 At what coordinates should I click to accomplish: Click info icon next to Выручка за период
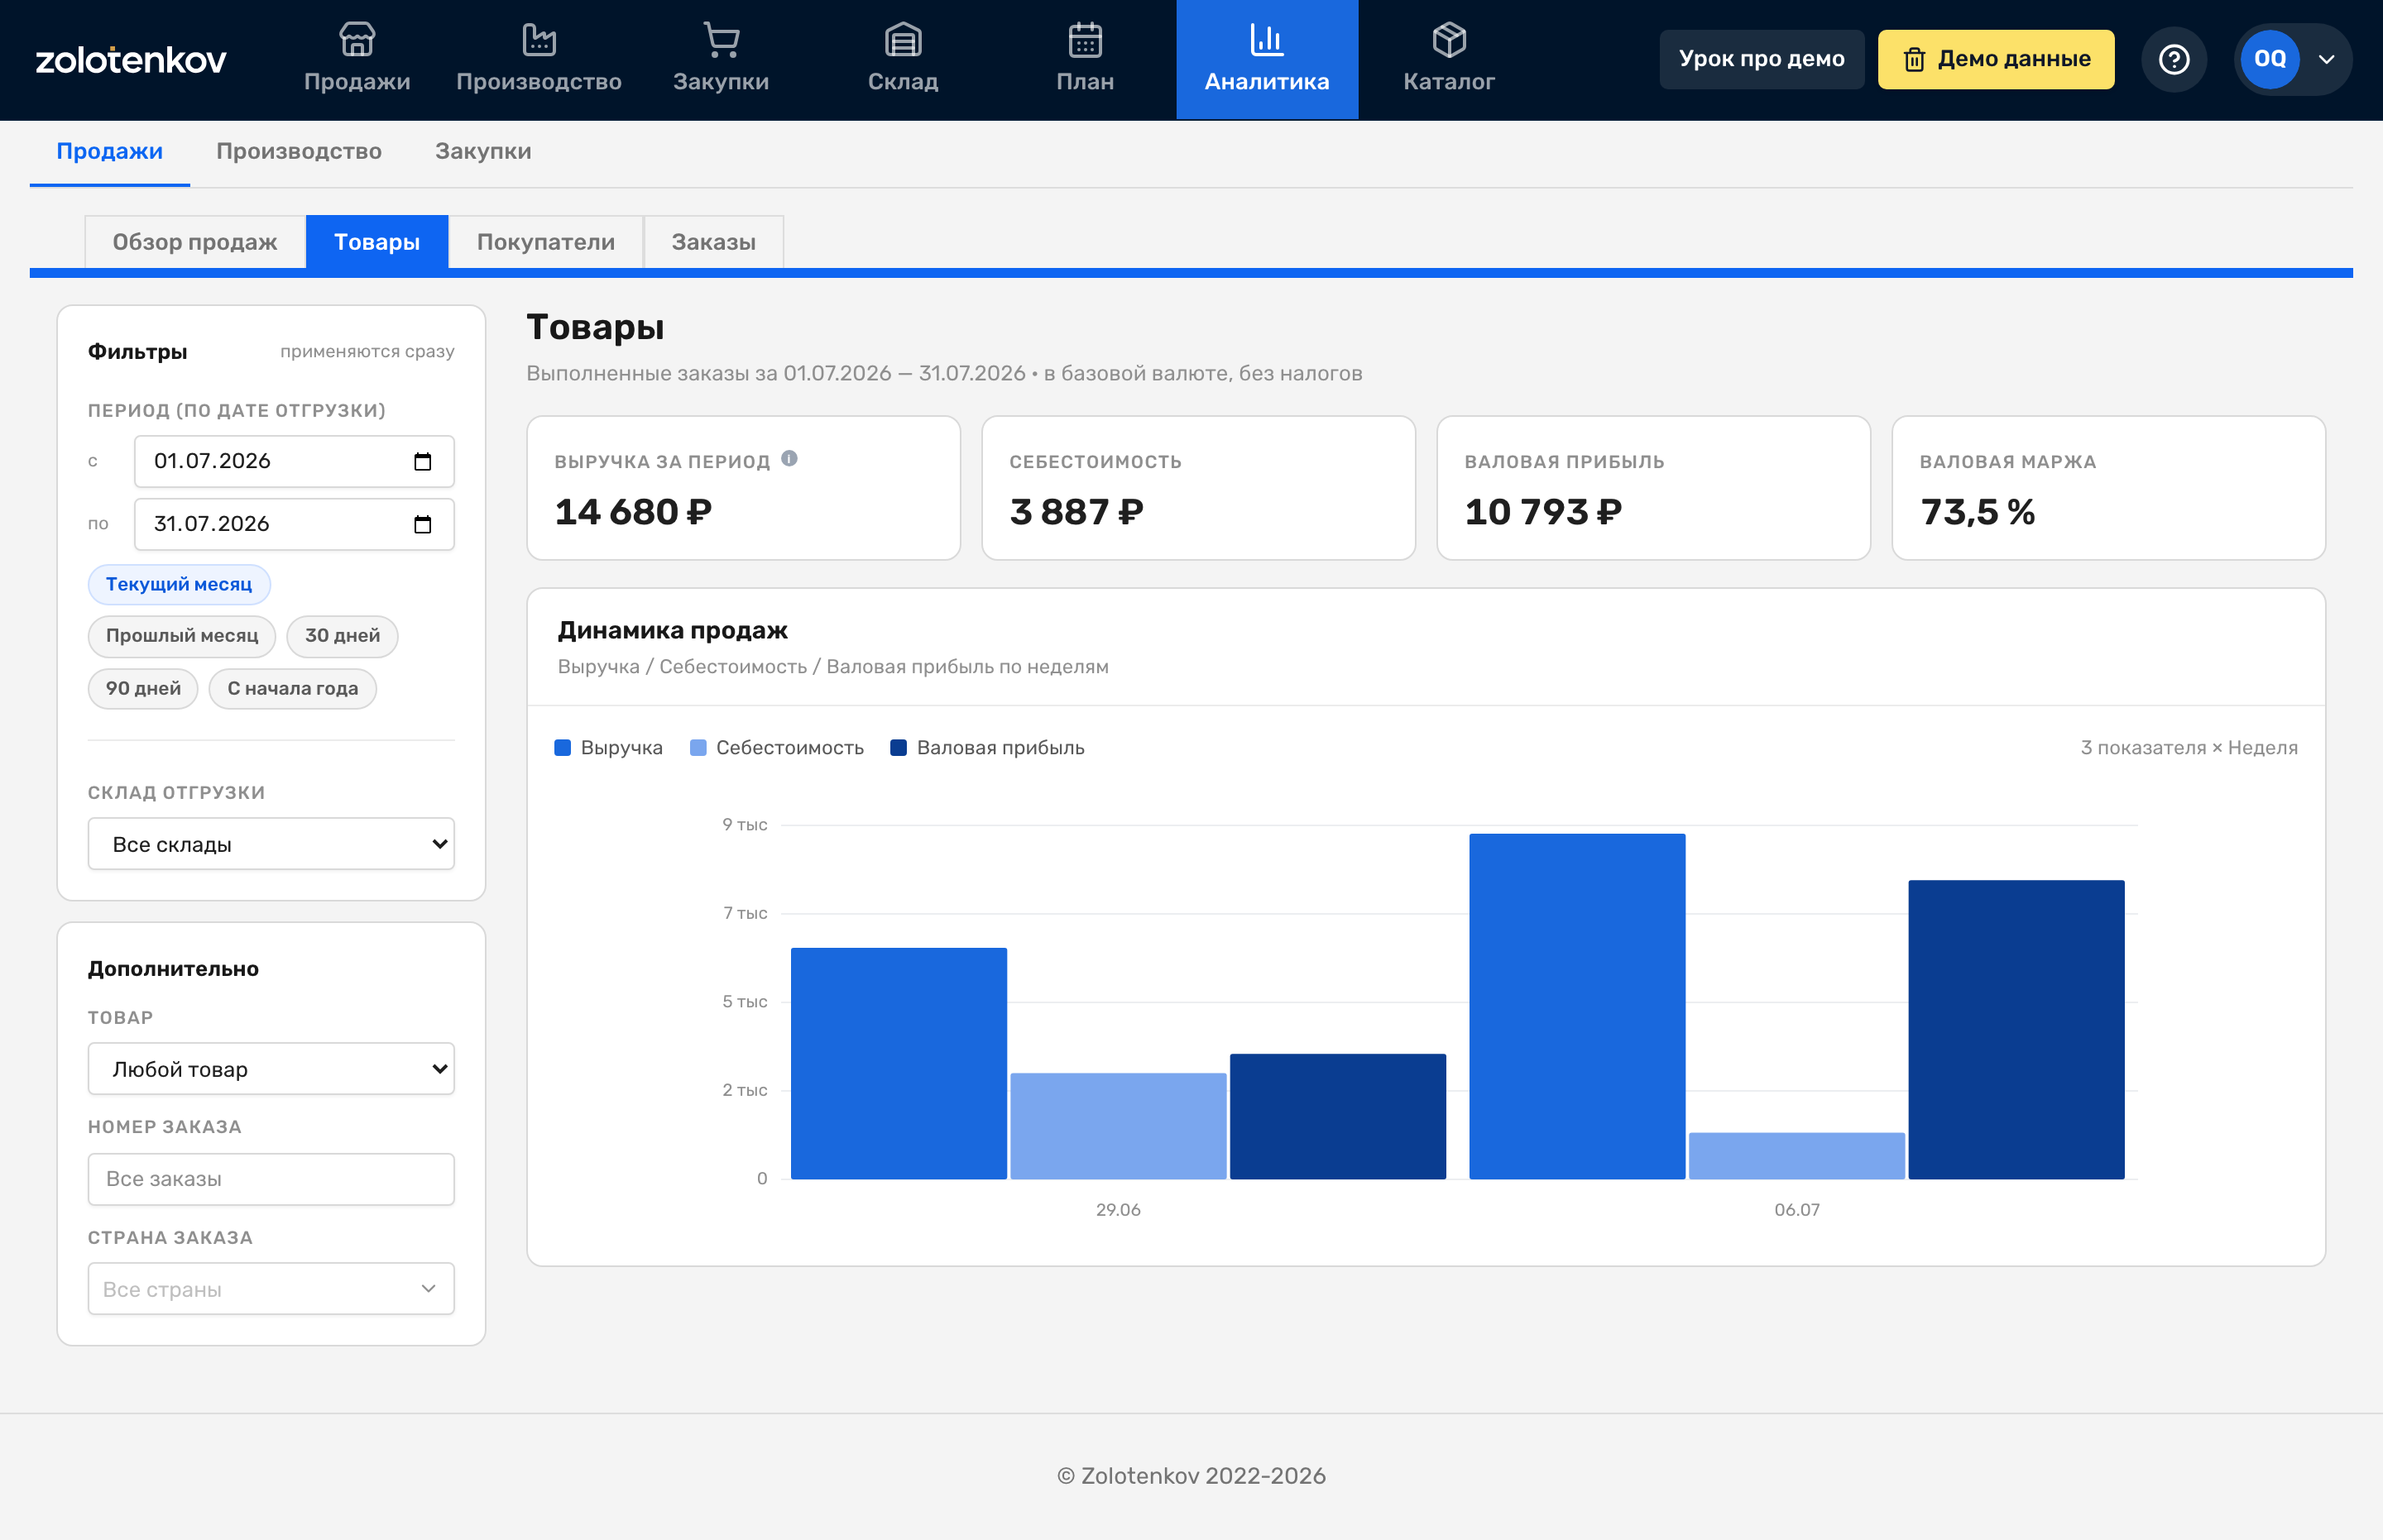789,458
